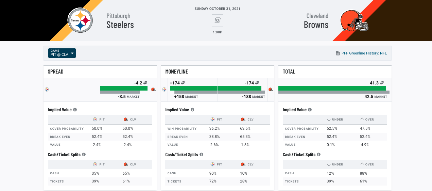Image resolution: width=432 pixels, height=191 pixels.
Task: Click moneyline break even 65.3%
Action: click(246, 137)
